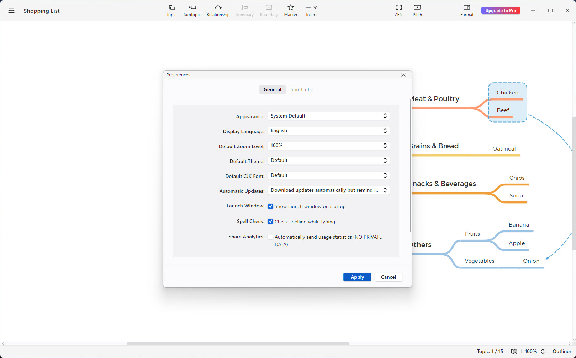Viewport: 576px width, 358px height.
Task: Open the Automatic Updates dropdown
Action: coord(329,190)
